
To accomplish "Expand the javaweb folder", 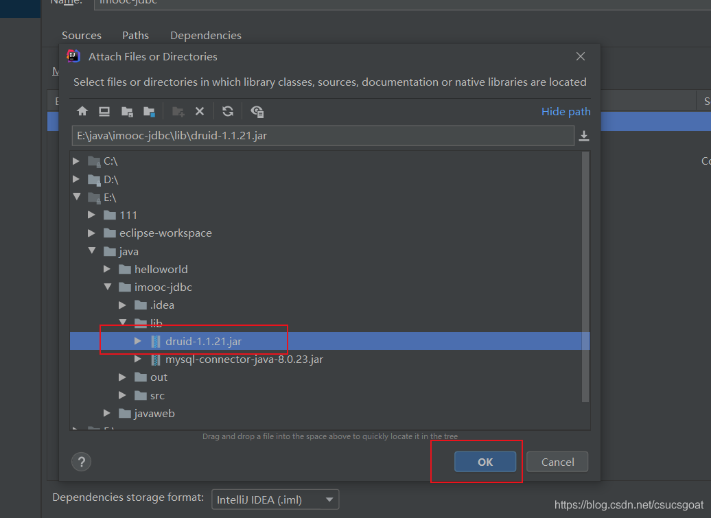I will point(107,413).
